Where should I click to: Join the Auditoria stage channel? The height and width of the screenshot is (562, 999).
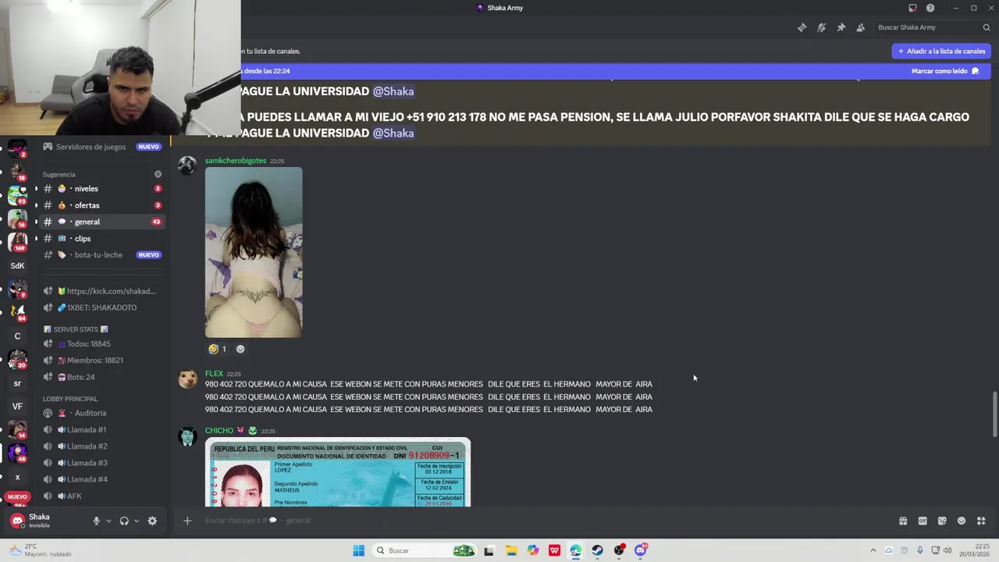click(x=101, y=413)
